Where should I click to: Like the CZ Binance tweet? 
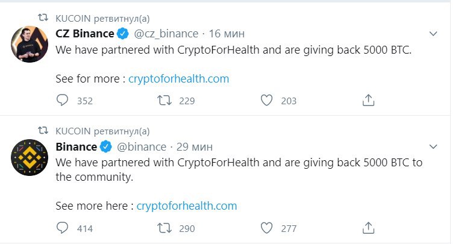[266, 101]
